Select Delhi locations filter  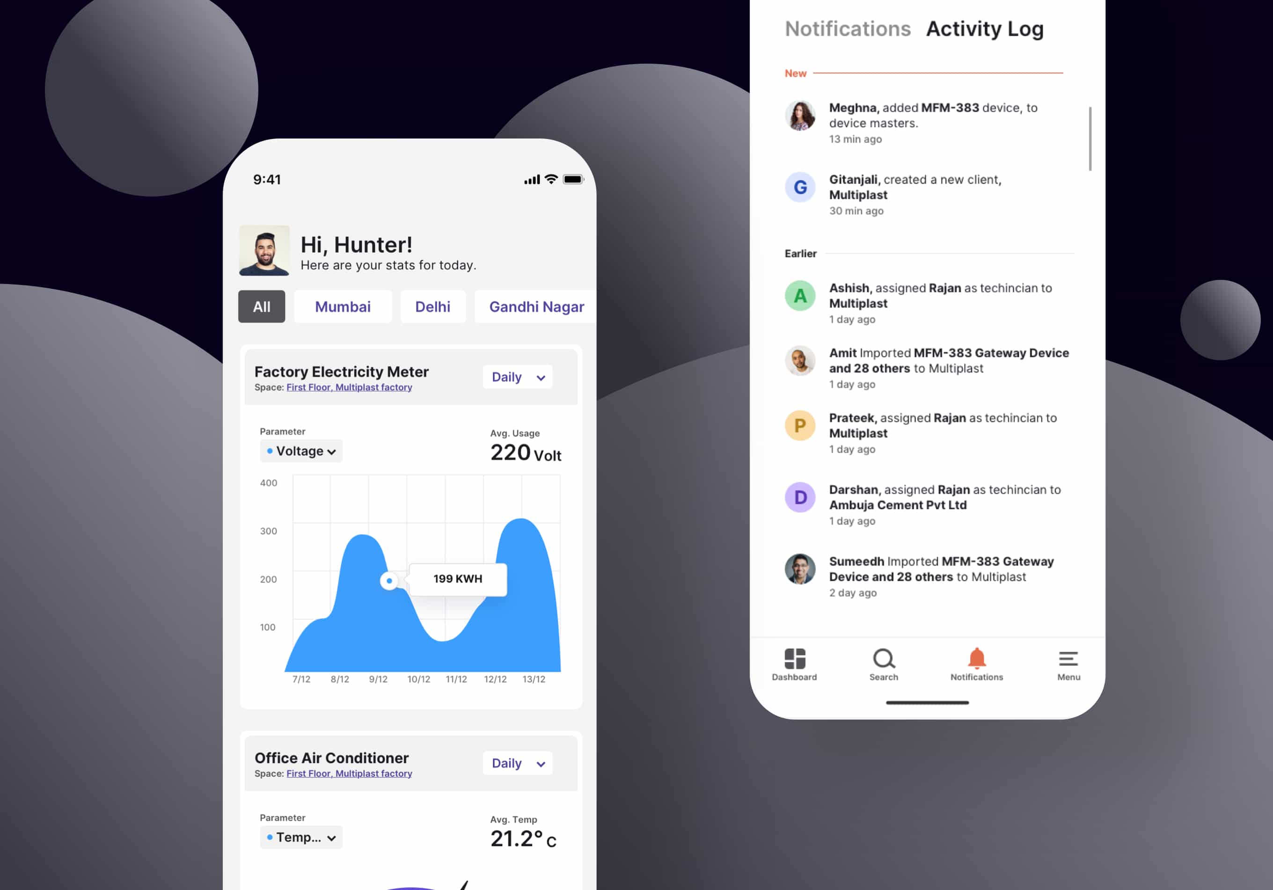click(432, 306)
